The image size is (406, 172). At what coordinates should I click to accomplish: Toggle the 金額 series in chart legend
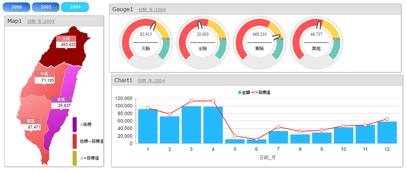click(244, 93)
